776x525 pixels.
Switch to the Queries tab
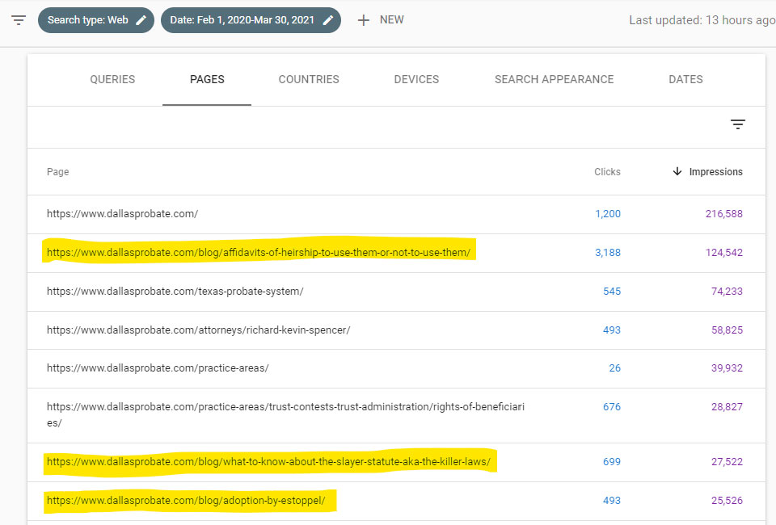coord(112,79)
